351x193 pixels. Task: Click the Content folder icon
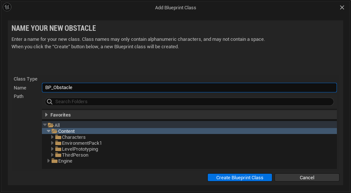pos(55,131)
